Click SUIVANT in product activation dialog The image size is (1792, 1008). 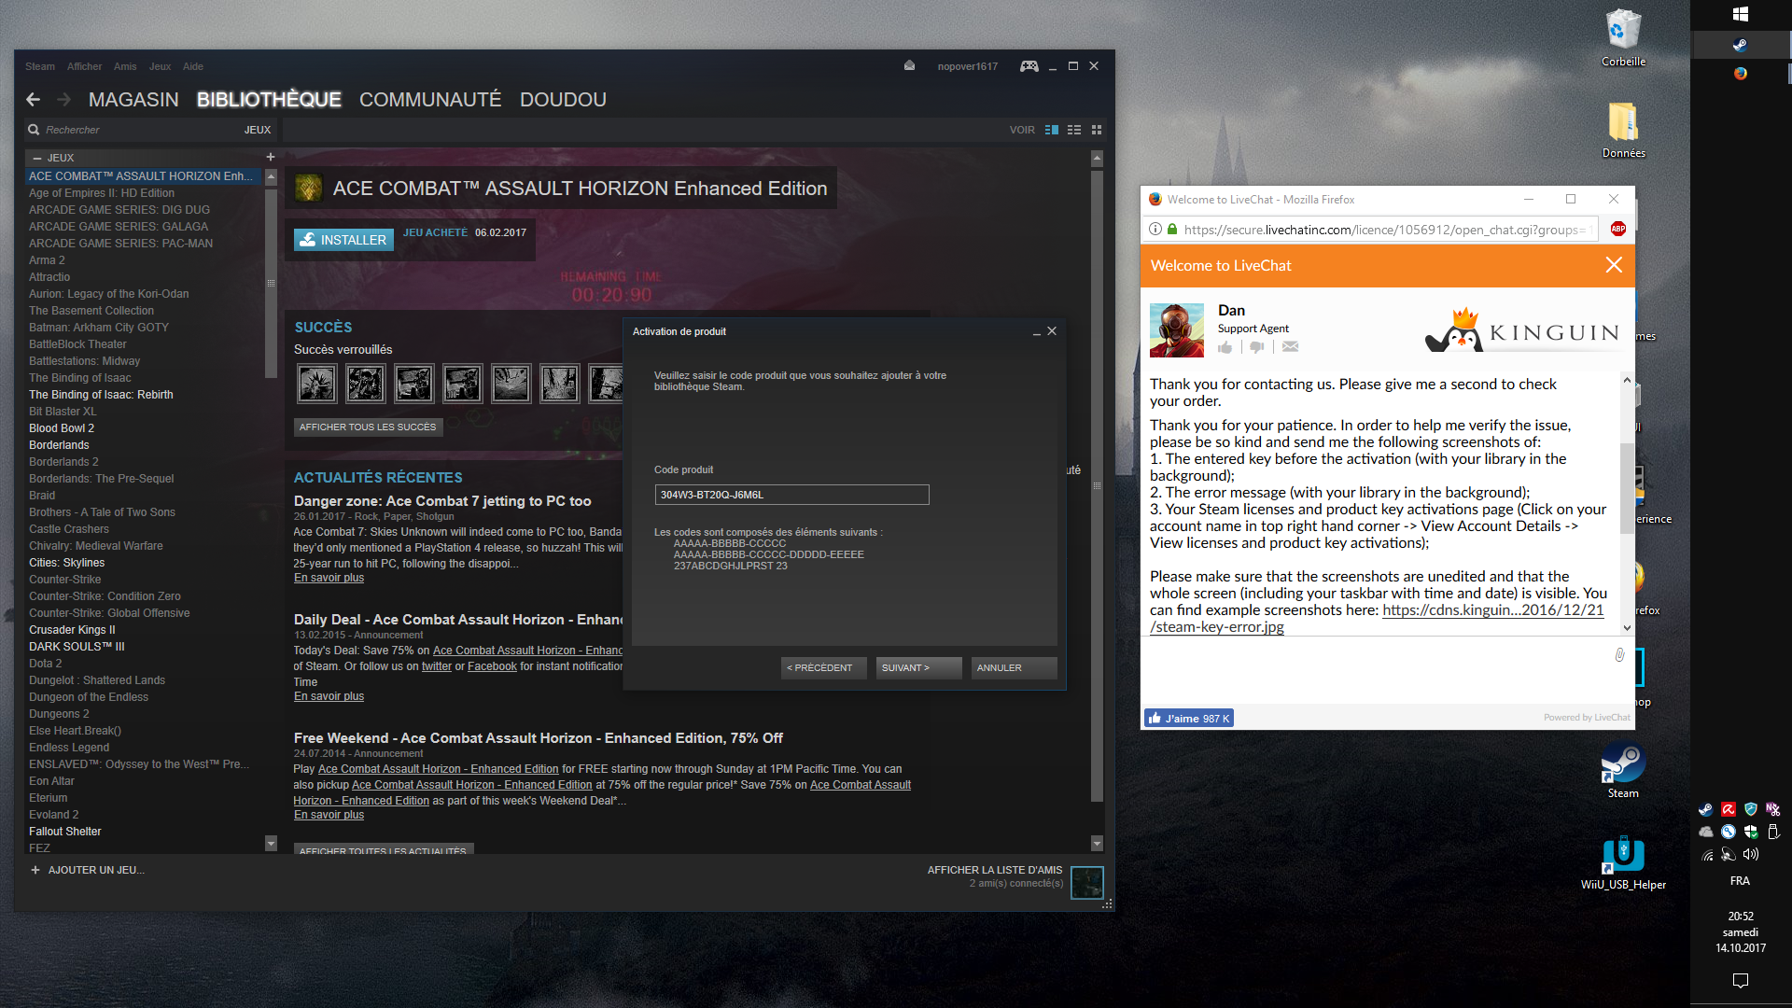click(x=918, y=667)
